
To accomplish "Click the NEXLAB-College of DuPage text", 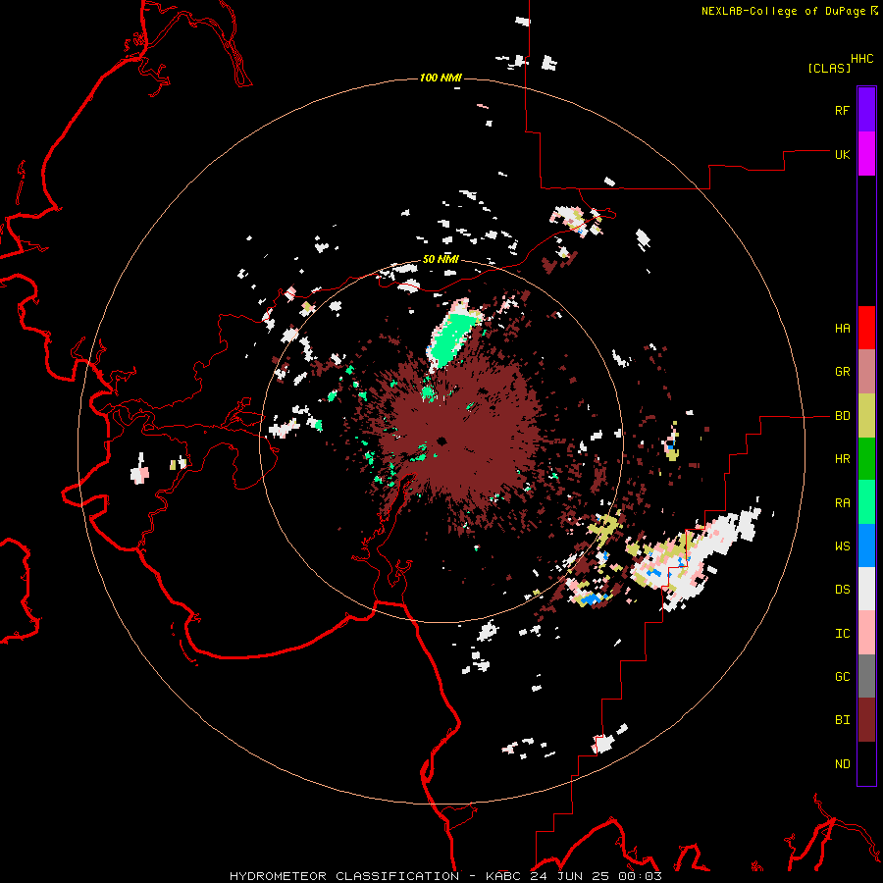I will [783, 11].
